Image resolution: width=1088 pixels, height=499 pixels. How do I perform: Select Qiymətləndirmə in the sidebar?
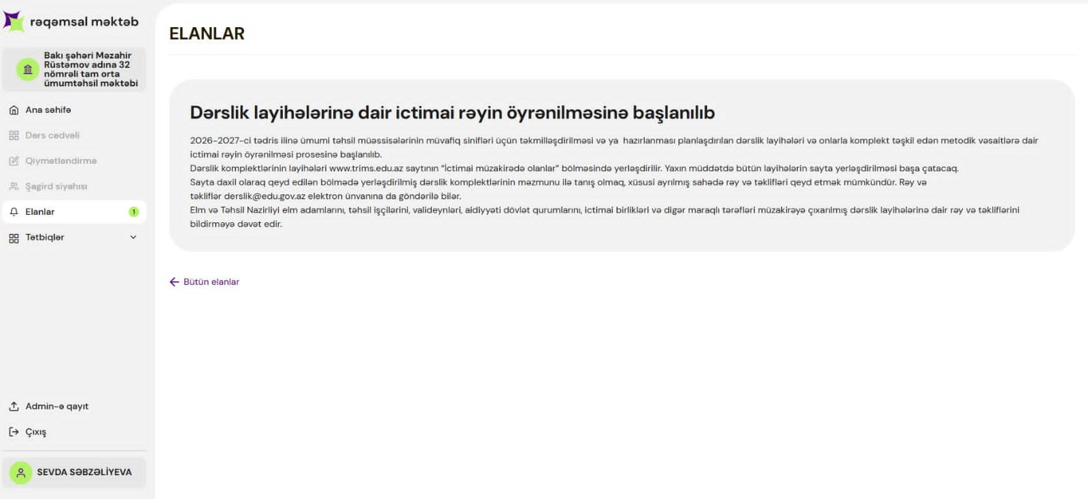tap(61, 161)
